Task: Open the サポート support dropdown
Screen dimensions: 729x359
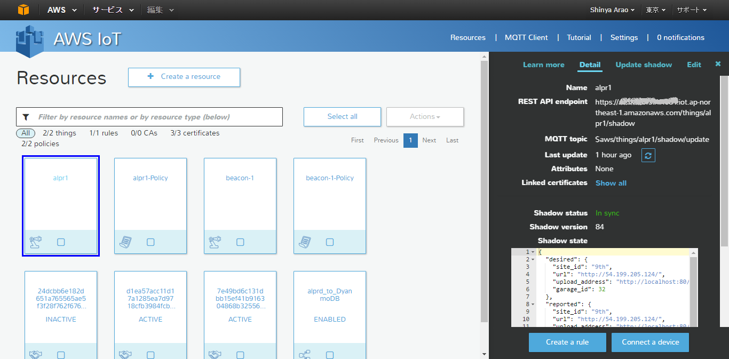Action: click(x=692, y=10)
